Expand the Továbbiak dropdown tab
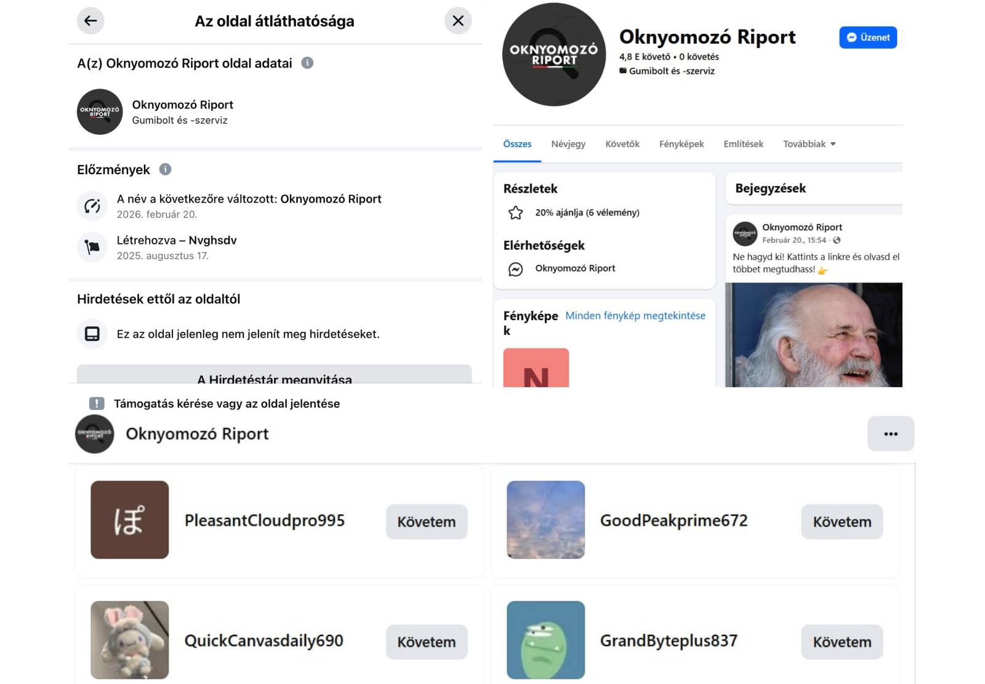This screenshot has width=985, height=684. click(x=810, y=144)
